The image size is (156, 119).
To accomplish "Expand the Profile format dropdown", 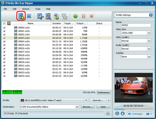I will coord(86,100).
